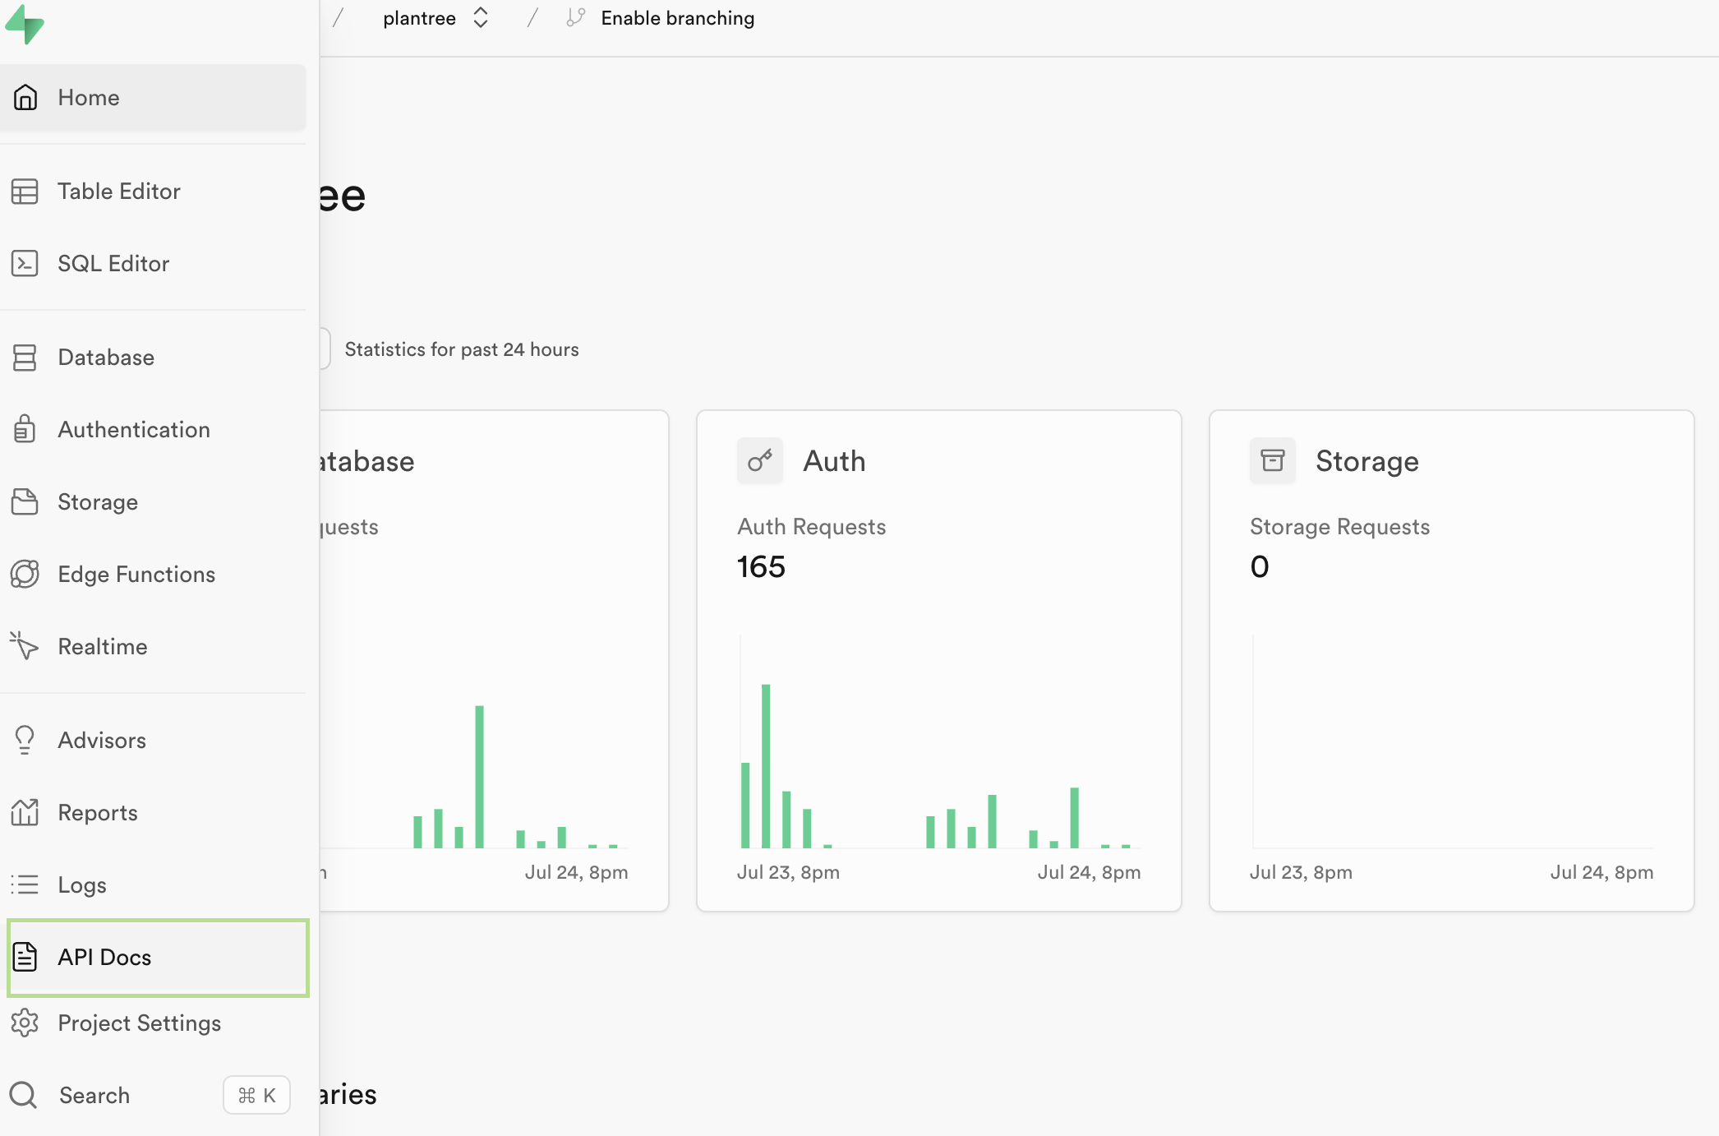Open Edge Functions from sidebar
The width and height of the screenshot is (1719, 1136).
point(153,574)
